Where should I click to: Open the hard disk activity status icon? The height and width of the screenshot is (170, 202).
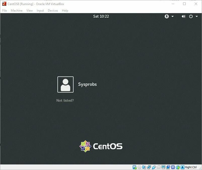coord(134,167)
